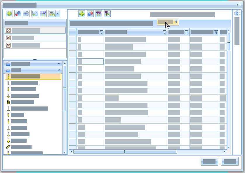Viewport: 245px width, 173px height.
Task: Click the funnel-with-green-arrow icon in left toolbar
Action: [52, 13]
